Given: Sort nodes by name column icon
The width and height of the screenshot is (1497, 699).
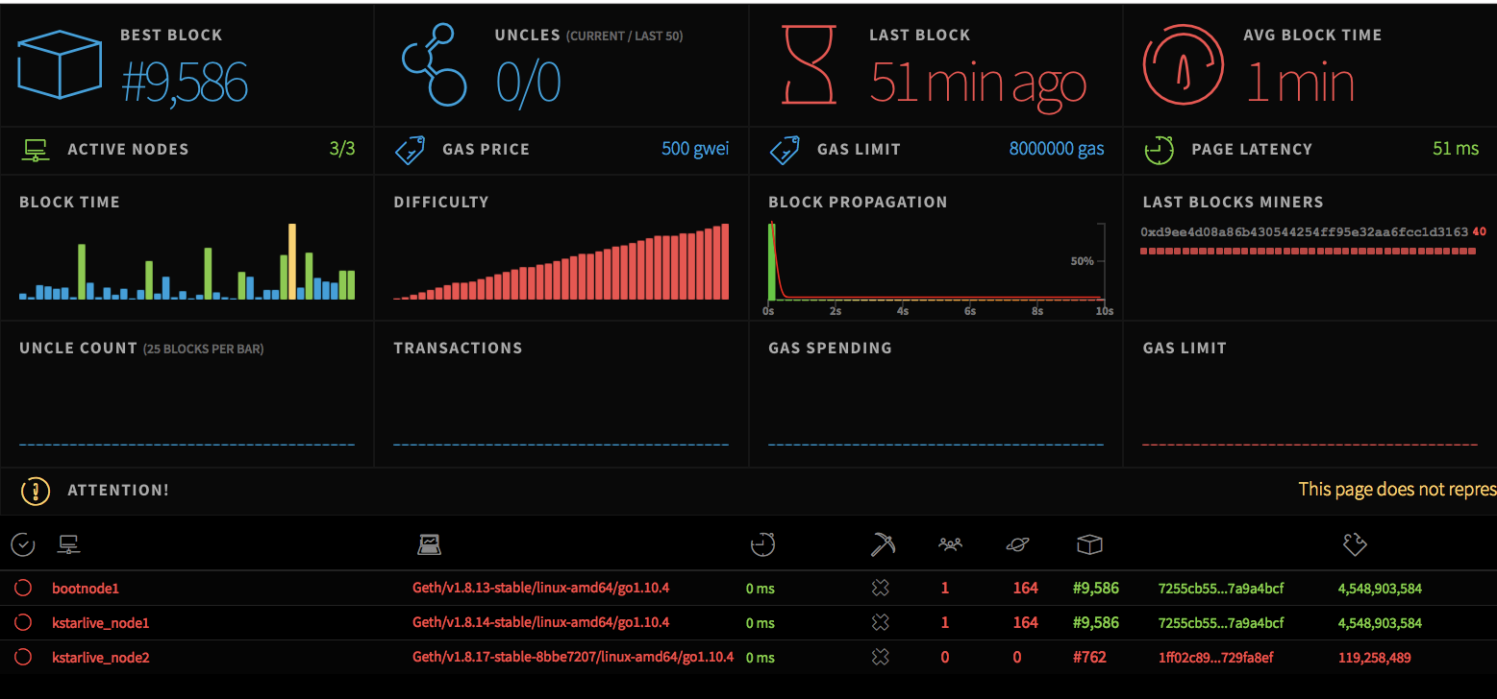Looking at the screenshot, I should (x=68, y=545).
